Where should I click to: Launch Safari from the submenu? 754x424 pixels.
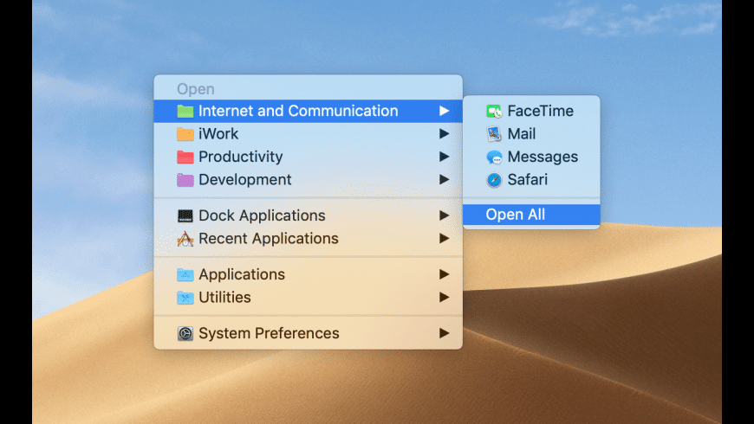click(x=531, y=180)
